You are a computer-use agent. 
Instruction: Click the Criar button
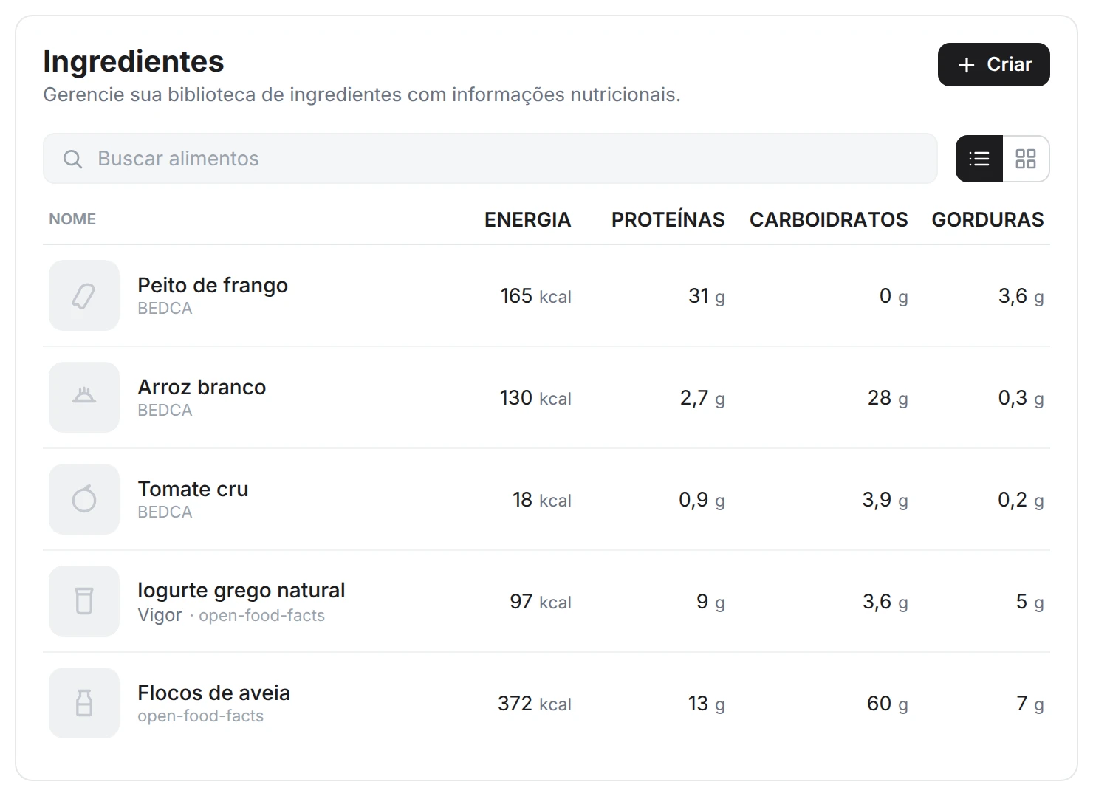tap(993, 65)
